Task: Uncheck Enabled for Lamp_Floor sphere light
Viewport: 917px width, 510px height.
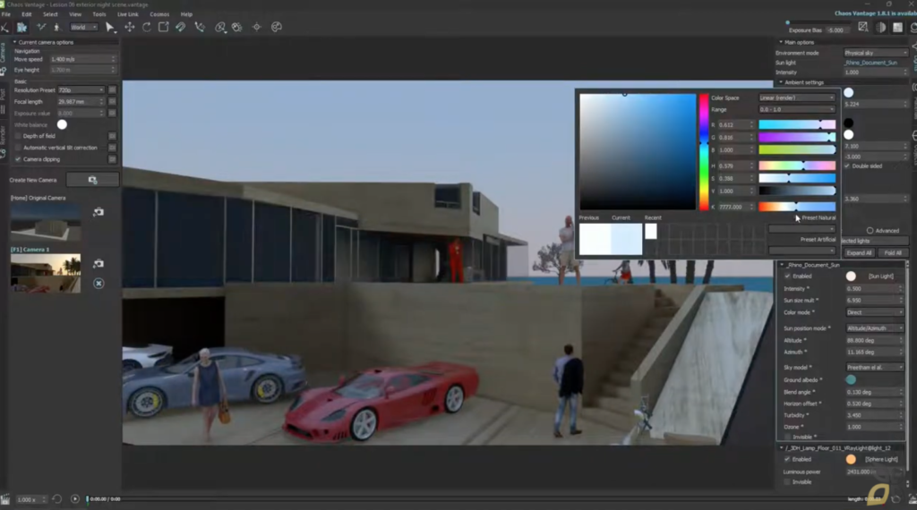Action: pos(787,459)
